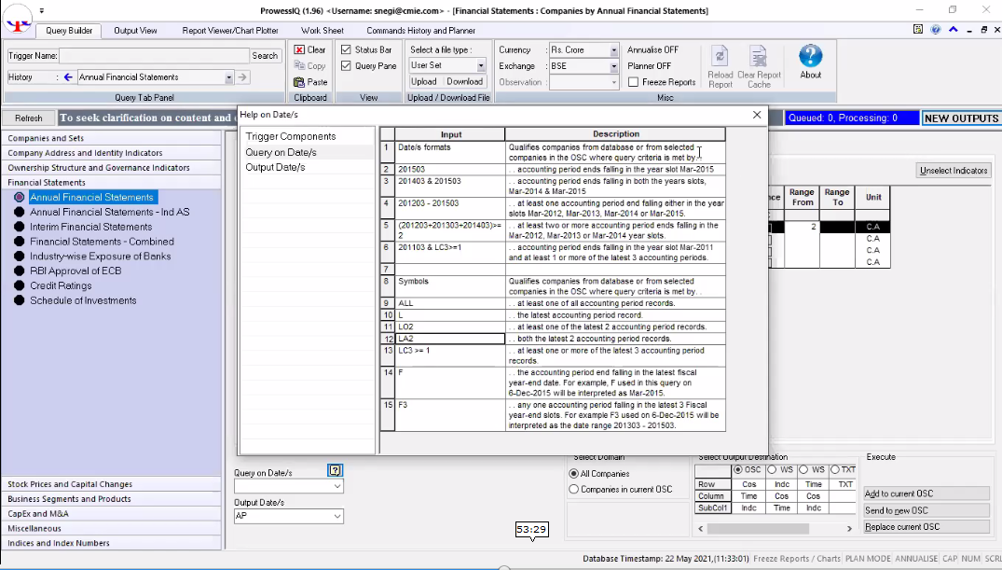
Task: Open the Report Viewer/Chart Plotter tab
Action: 229,31
